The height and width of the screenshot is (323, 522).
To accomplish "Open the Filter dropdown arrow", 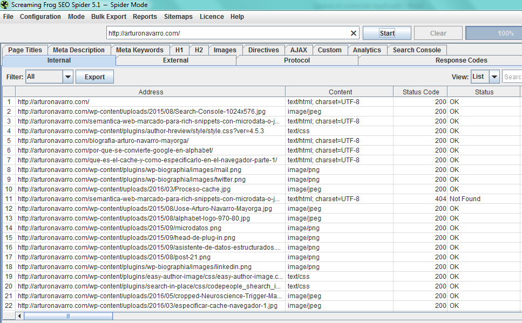I will [x=68, y=77].
